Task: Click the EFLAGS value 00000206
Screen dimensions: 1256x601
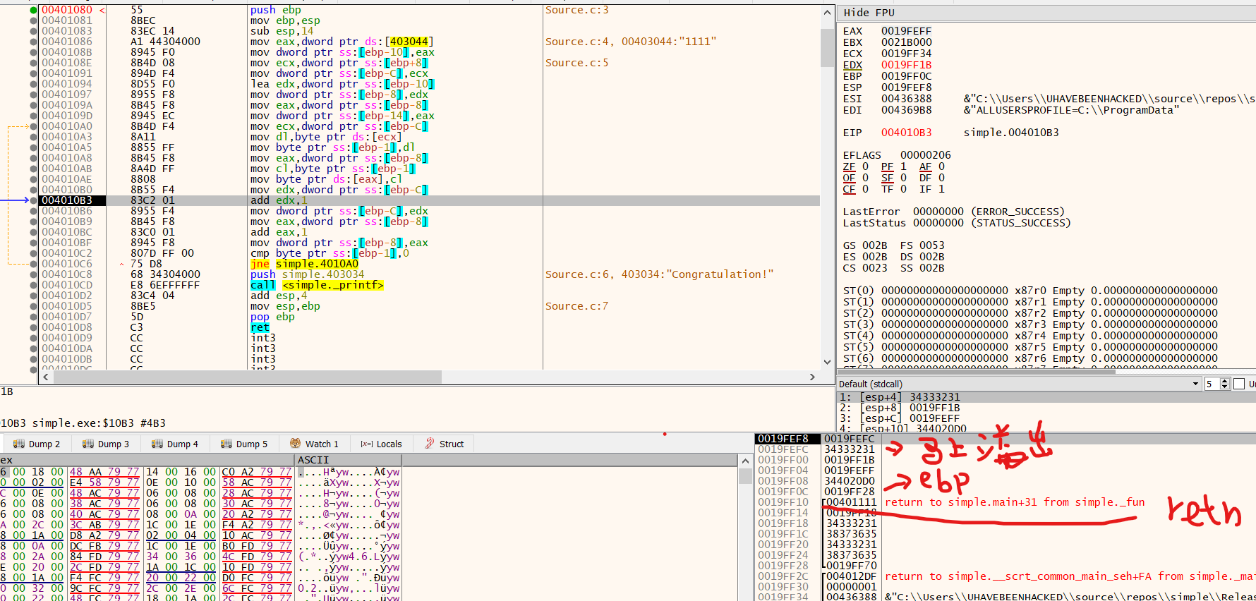Action: (x=925, y=155)
